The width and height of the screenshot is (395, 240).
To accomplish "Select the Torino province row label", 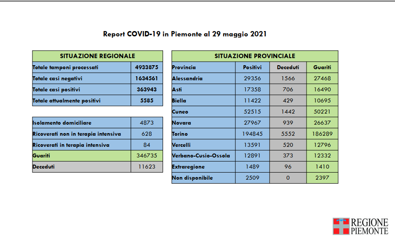I will coord(180,134).
